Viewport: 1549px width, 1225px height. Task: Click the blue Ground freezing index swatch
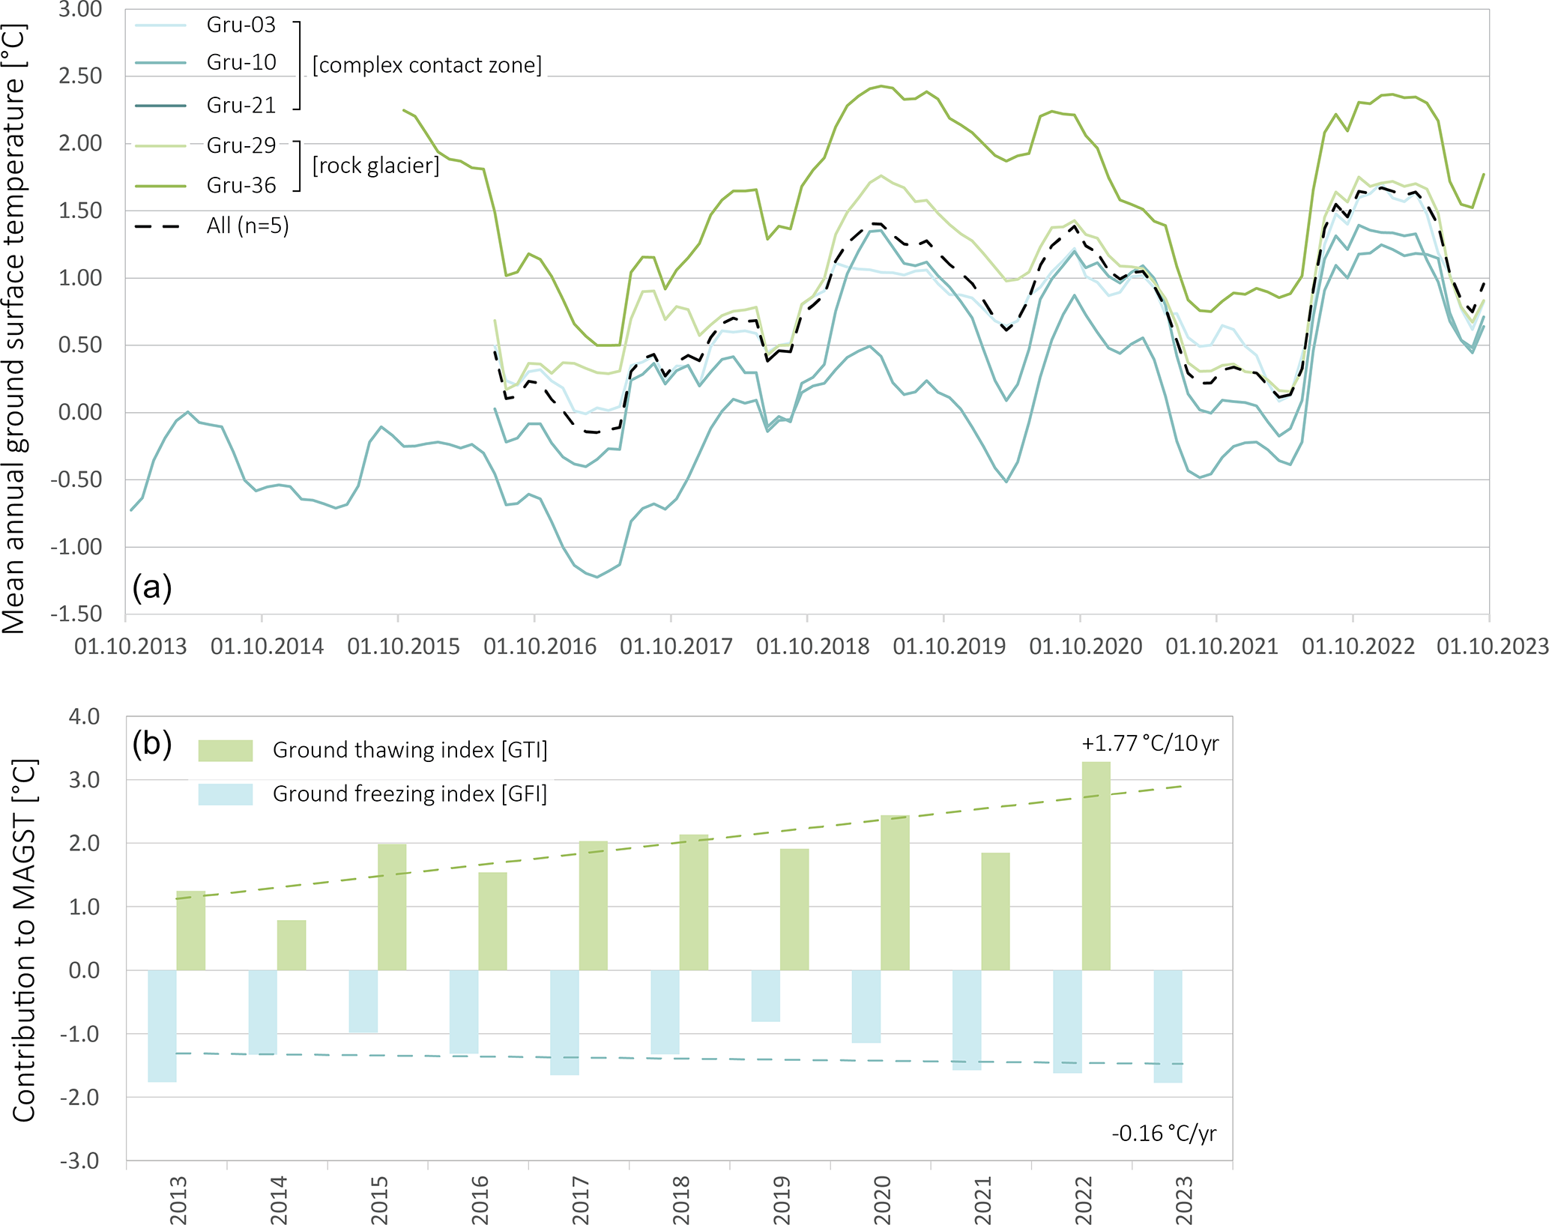click(225, 794)
